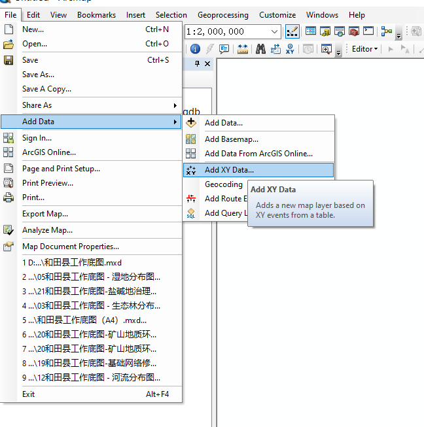Open the Create Viewer Window tool

[326, 49]
